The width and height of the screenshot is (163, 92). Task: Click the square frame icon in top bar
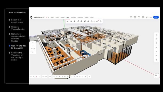[x=131, y=17]
